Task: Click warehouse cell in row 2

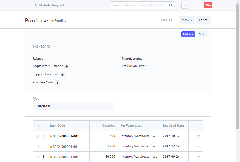Action: [x=139, y=146]
